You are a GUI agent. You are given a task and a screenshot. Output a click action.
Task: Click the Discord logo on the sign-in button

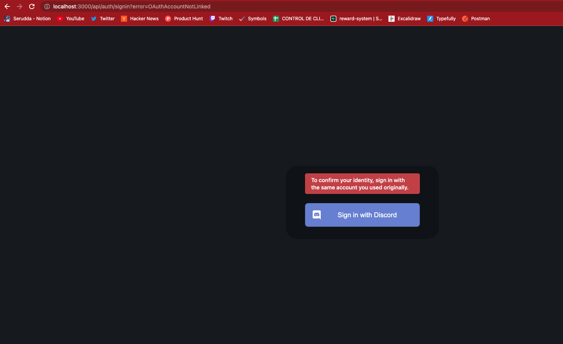click(x=317, y=215)
